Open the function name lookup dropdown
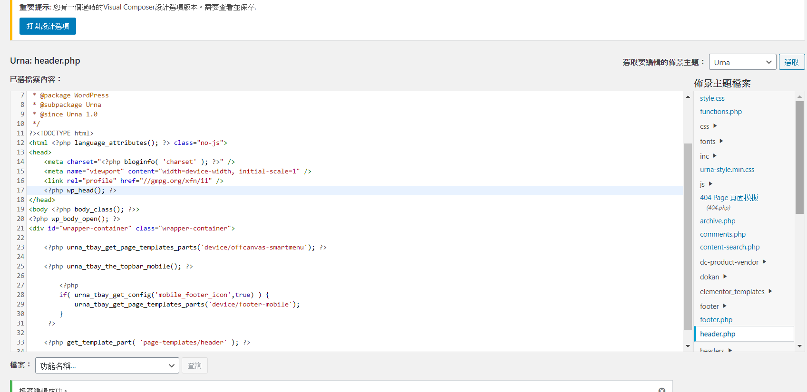Screen dimensions: 807x392 coord(107,365)
